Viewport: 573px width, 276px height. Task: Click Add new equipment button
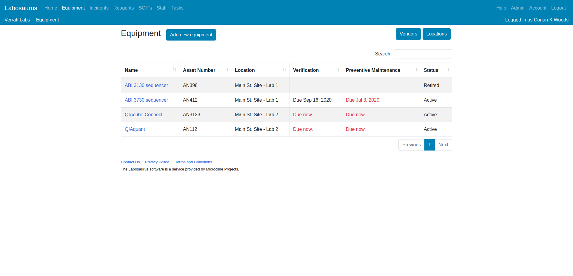point(191,35)
